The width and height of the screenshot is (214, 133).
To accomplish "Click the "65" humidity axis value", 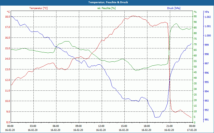I will point(195,50).
